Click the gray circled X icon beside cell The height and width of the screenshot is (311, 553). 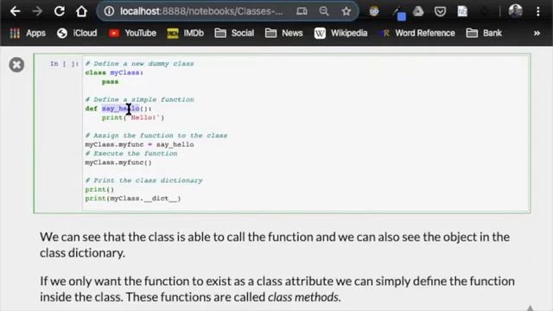pyautogui.click(x=16, y=65)
